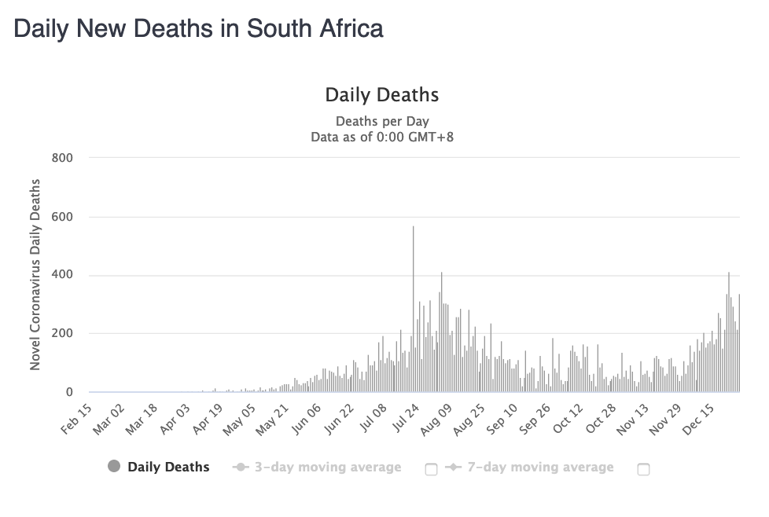
Task: Click the 7-day moving average line marker
Action: (452, 467)
